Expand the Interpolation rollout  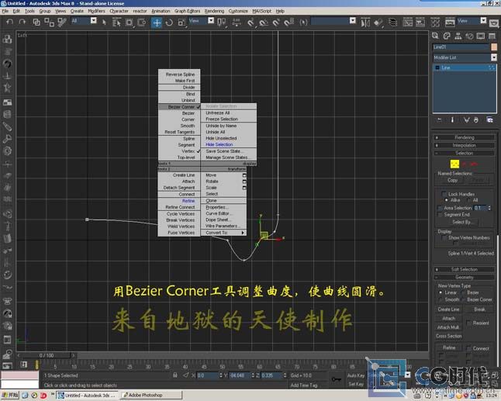[465, 145]
